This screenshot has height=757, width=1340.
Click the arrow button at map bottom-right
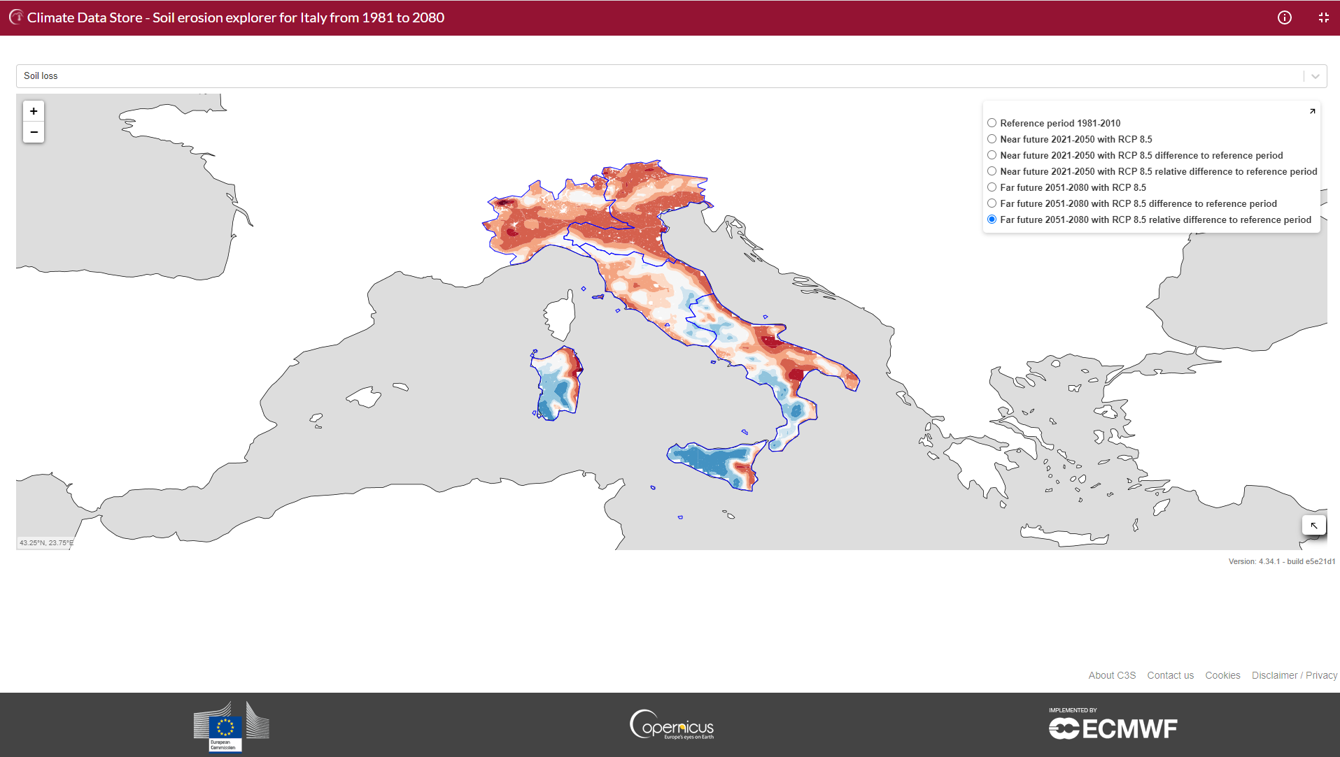1313,525
